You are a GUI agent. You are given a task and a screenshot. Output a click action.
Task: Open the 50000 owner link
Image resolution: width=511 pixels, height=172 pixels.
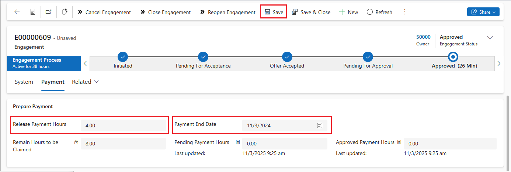point(423,37)
